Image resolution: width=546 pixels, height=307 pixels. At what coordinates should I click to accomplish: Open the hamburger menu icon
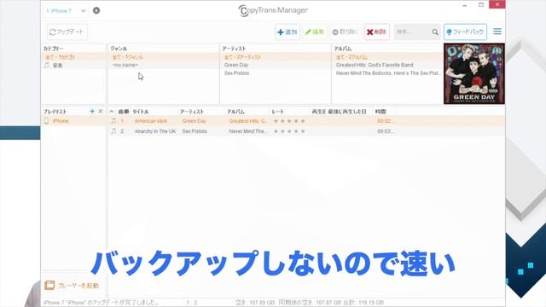(x=497, y=32)
